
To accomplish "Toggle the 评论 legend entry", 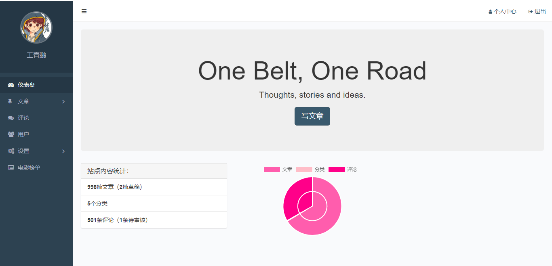I will point(343,170).
